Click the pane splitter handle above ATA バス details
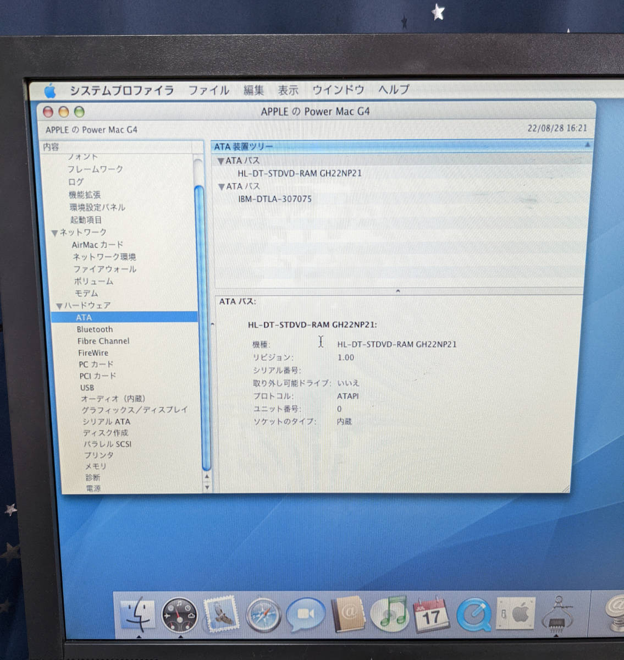 pyautogui.click(x=397, y=291)
